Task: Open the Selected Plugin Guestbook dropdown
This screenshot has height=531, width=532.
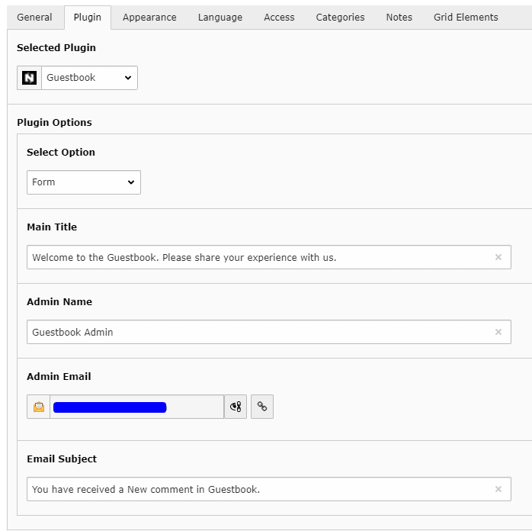Action: 90,78
